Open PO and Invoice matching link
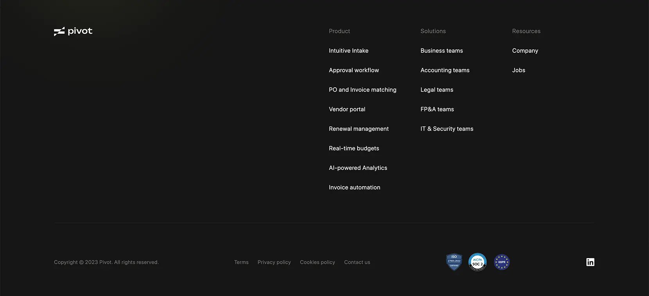This screenshot has height=296, width=649. (x=362, y=90)
